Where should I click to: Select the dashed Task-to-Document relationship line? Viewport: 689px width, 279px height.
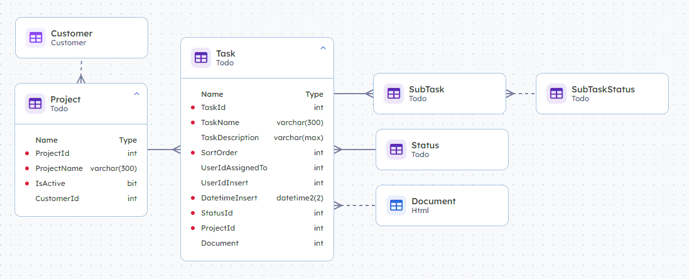[x=355, y=205]
